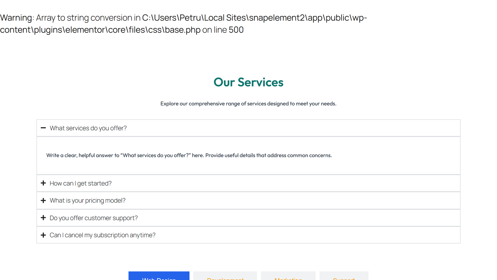
Task: Switch to the Development tab
Action: point(225,277)
